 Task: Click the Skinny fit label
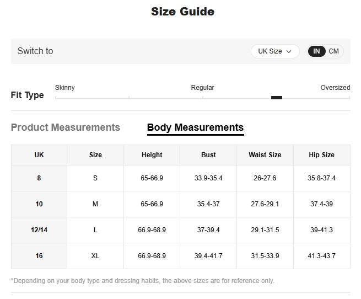coord(65,88)
